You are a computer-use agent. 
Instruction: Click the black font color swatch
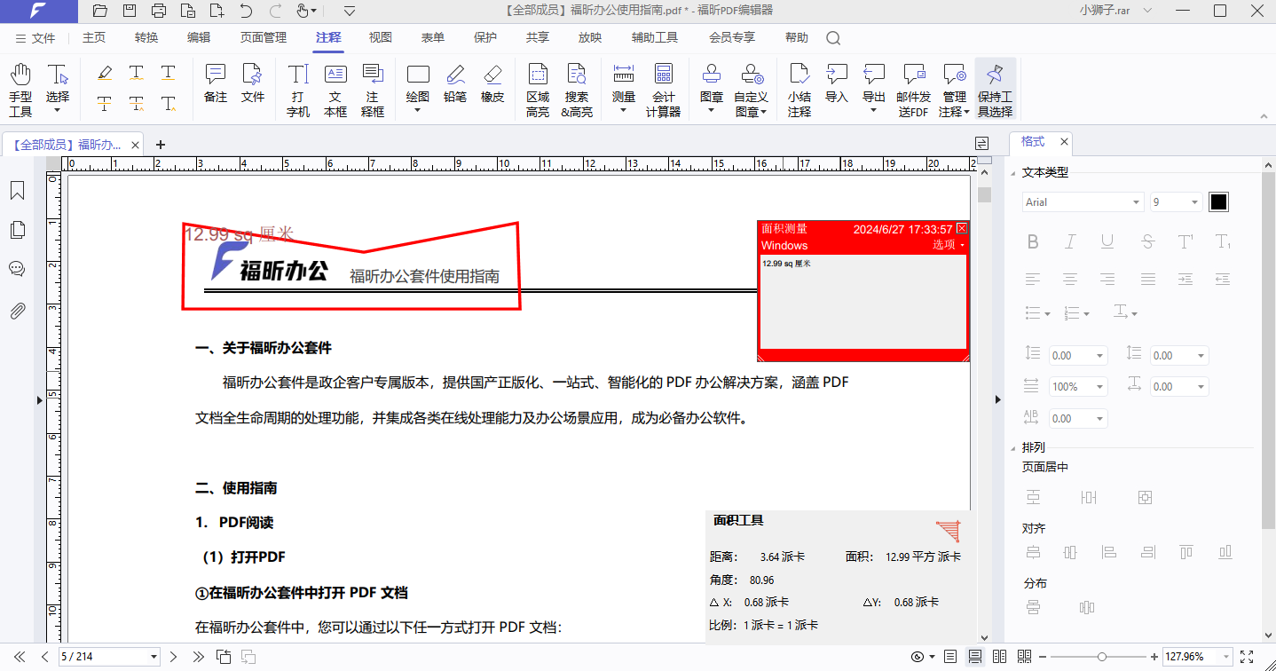tap(1219, 202)
